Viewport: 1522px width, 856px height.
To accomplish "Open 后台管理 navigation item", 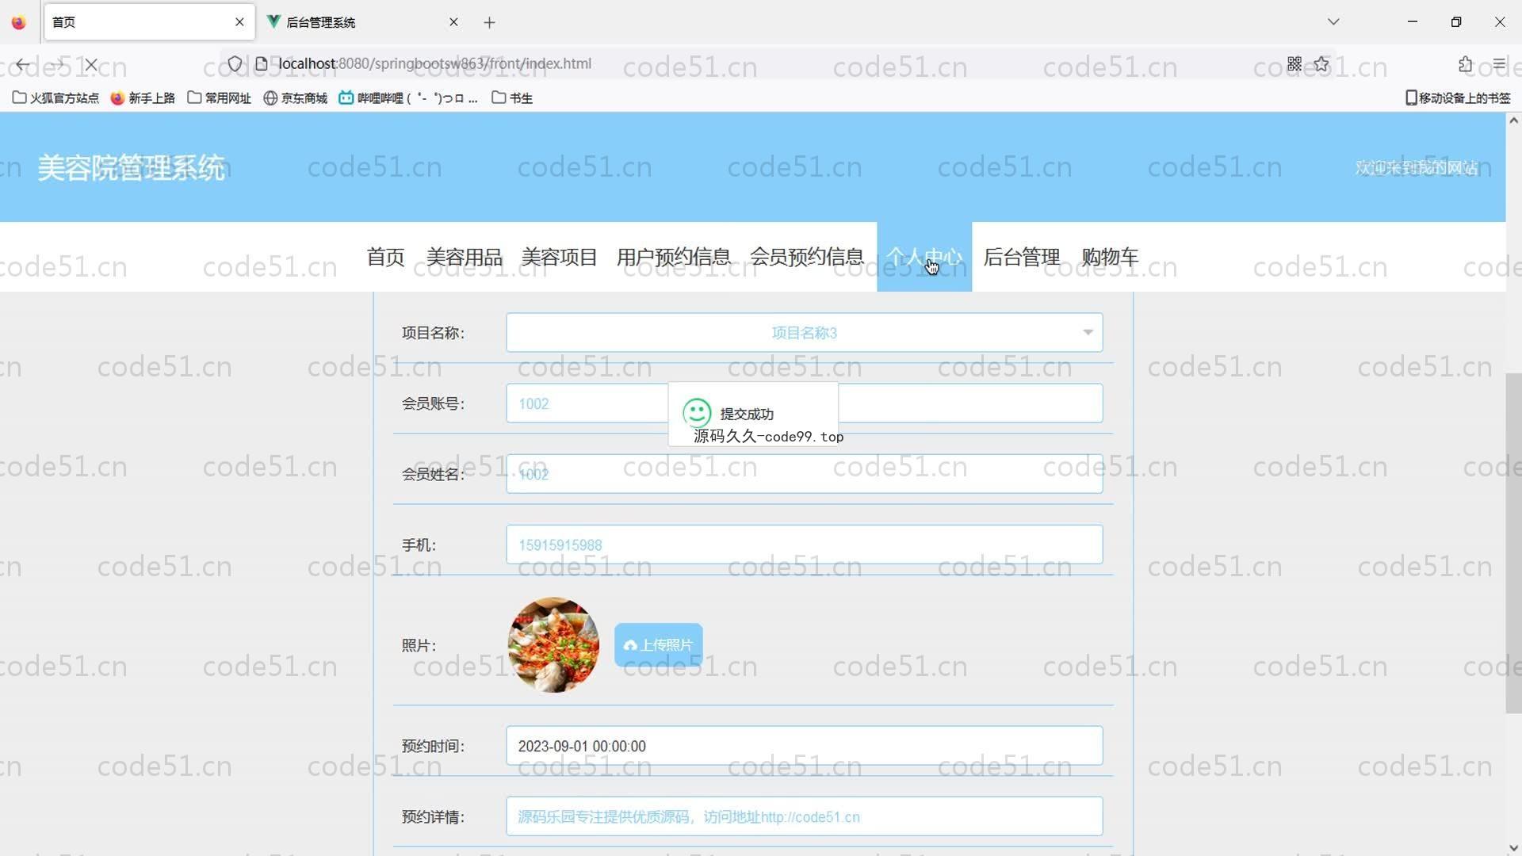I will pos(1022,257).
